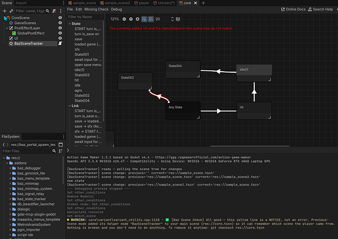
Task: Click the search icon in Filter Files
Action: coord(54,151)
